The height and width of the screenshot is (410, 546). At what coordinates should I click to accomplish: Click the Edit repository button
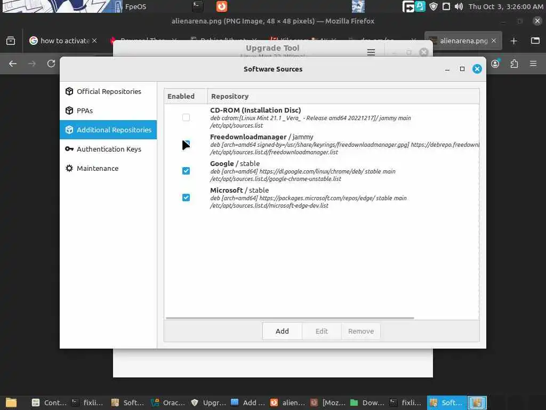coord(322,331)
